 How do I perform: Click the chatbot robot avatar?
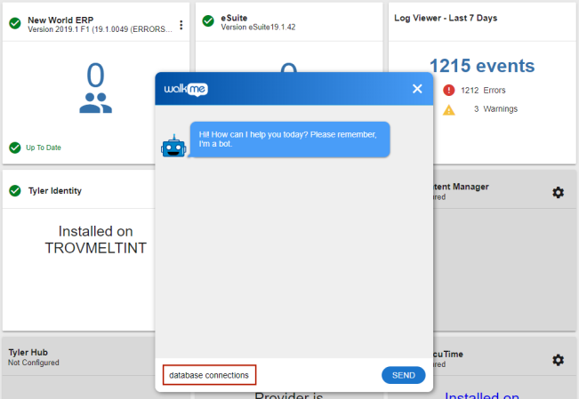(173, 146)
